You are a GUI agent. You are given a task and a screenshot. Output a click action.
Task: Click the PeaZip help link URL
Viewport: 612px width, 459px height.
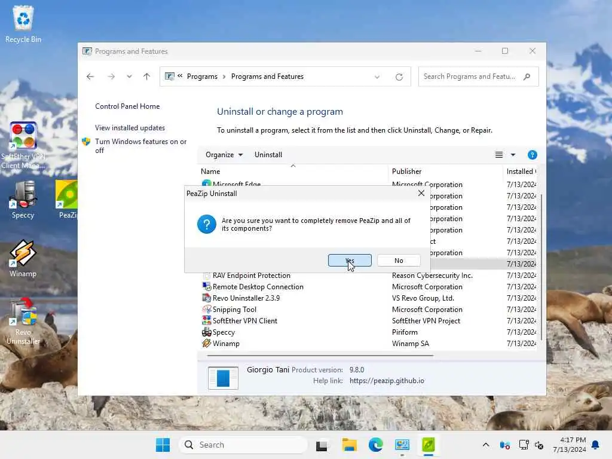387,381
